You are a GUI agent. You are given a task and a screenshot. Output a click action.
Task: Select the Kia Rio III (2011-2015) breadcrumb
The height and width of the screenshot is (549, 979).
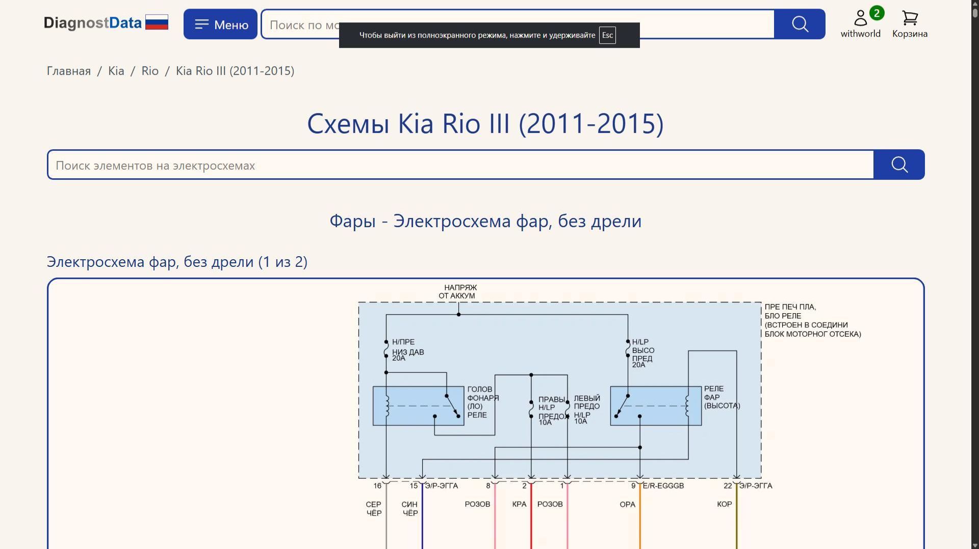click(x=235, y=71)
